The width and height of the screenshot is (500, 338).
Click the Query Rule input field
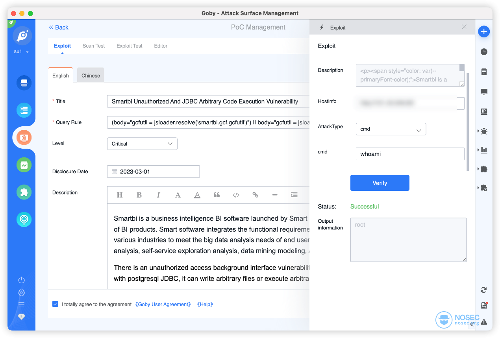(208, 122)
